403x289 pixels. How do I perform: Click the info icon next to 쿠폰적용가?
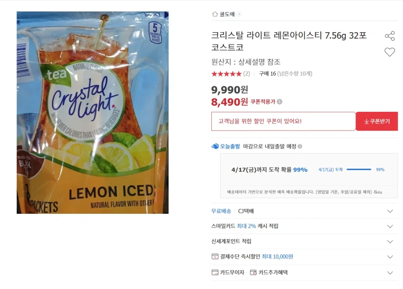(279, 102)
